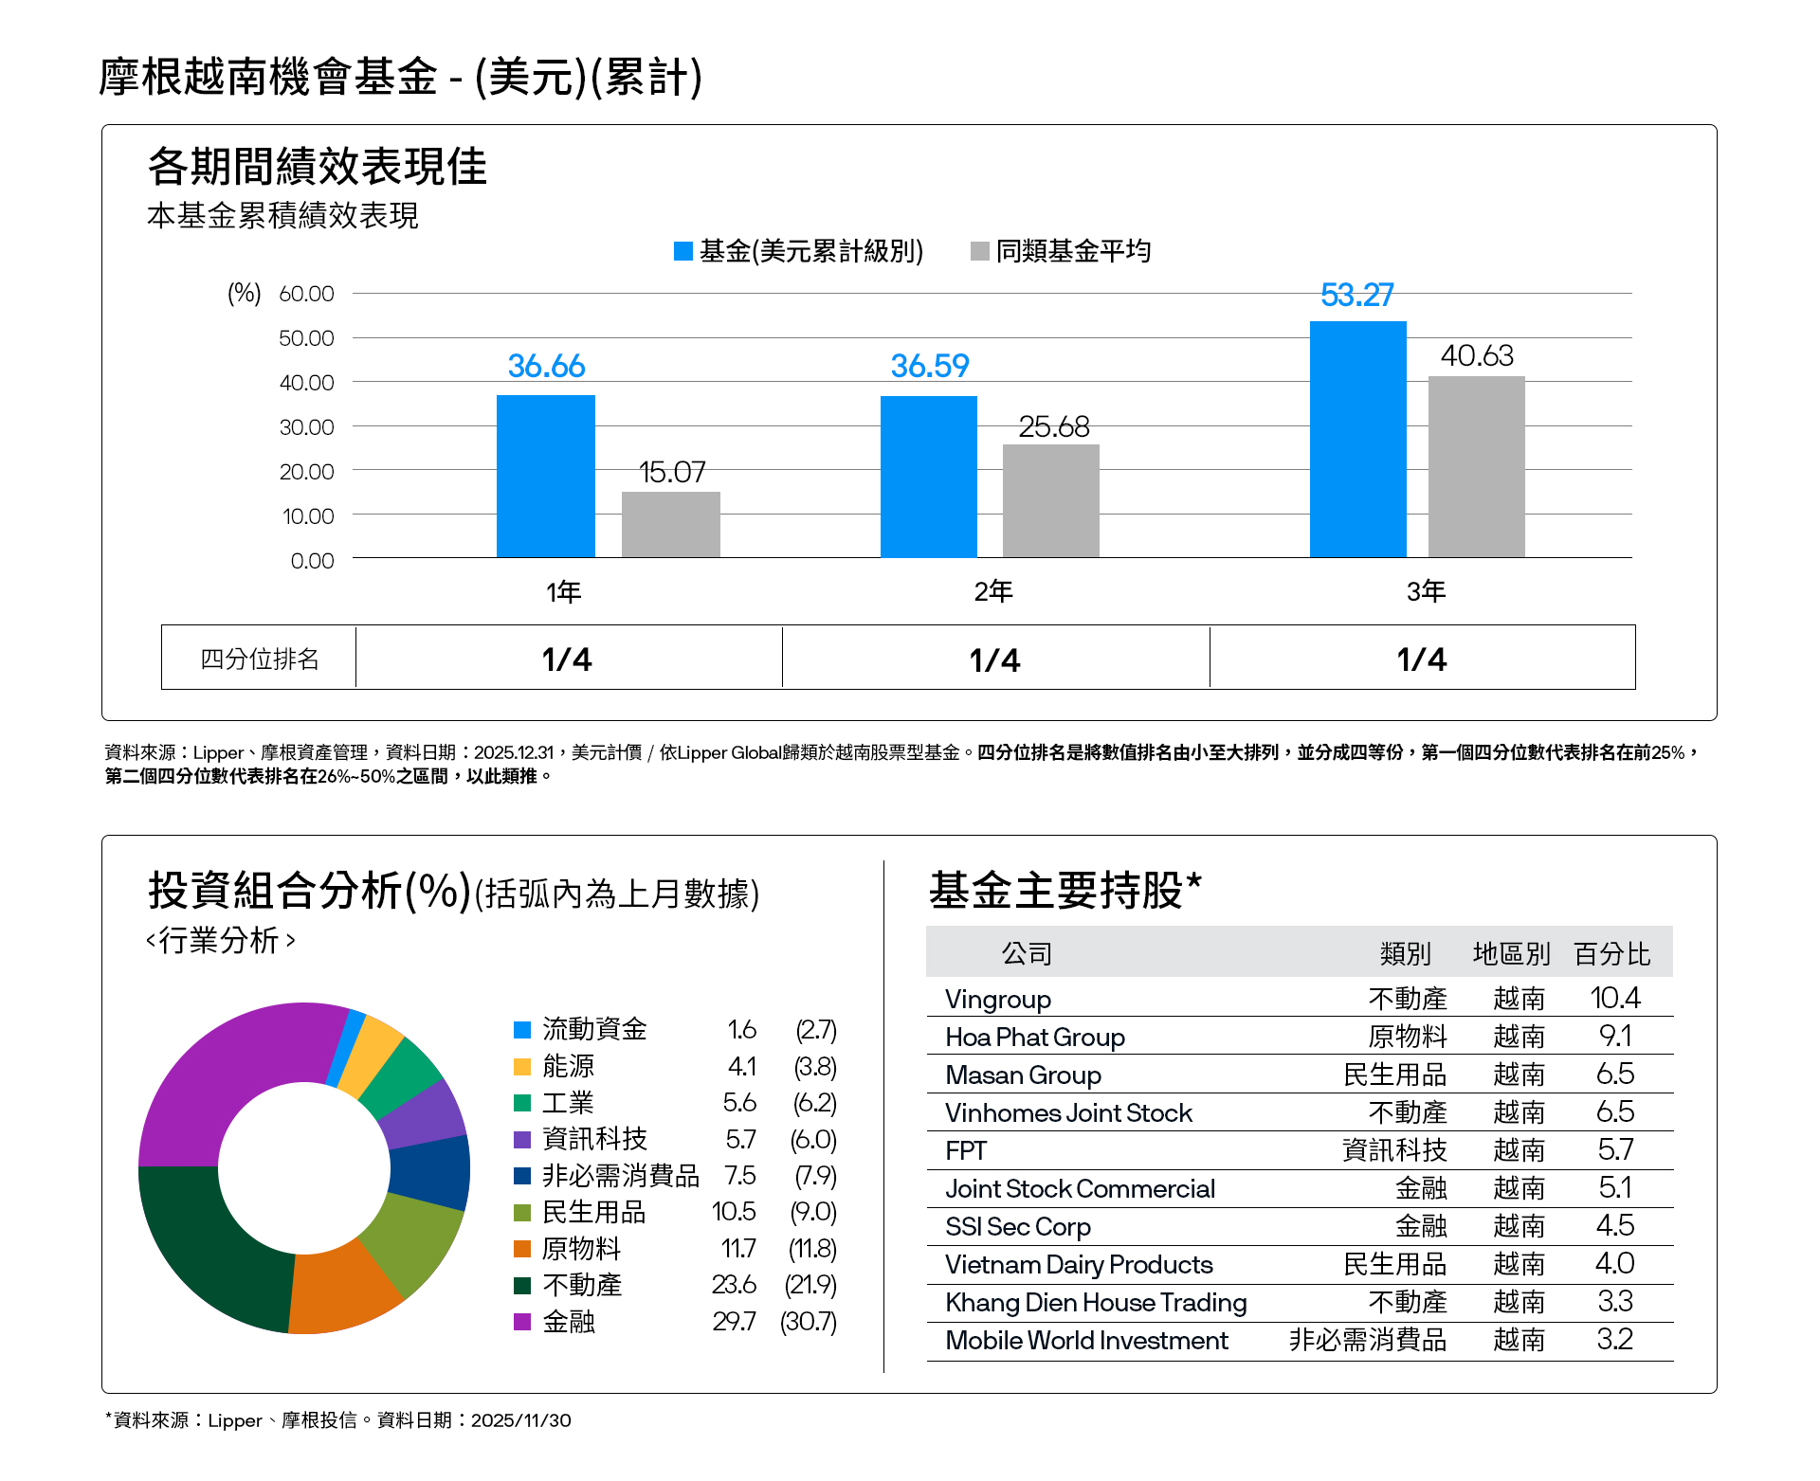Click the 3年 gray peer average bar
Screen dimensions: 1820x1481
coord(1476,466)
